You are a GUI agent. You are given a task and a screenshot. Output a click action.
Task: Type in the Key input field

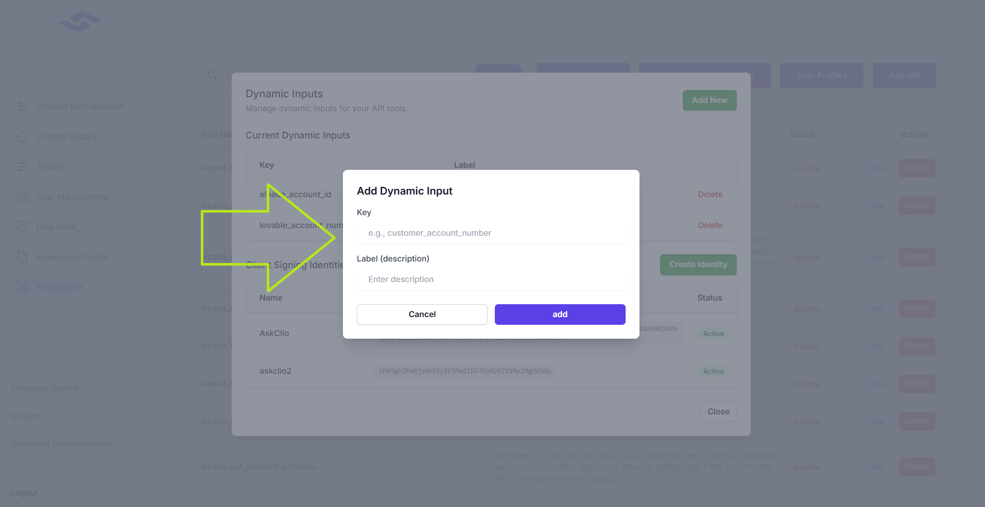pos(491,233)
